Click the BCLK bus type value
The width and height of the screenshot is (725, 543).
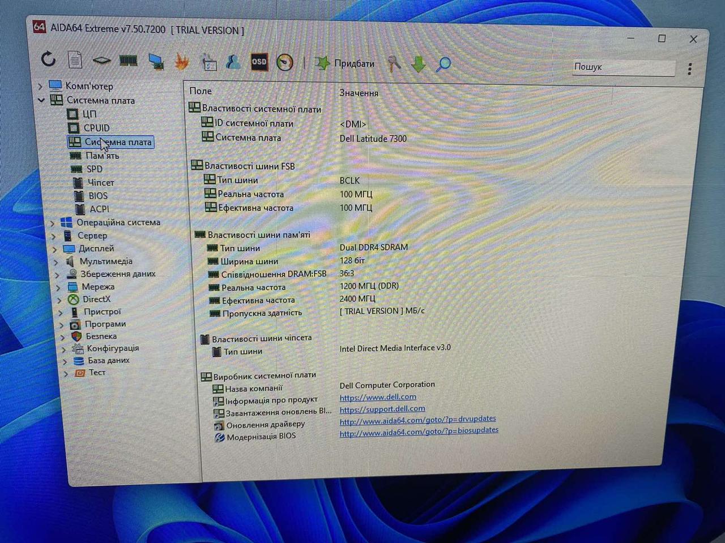click(349, 180)
